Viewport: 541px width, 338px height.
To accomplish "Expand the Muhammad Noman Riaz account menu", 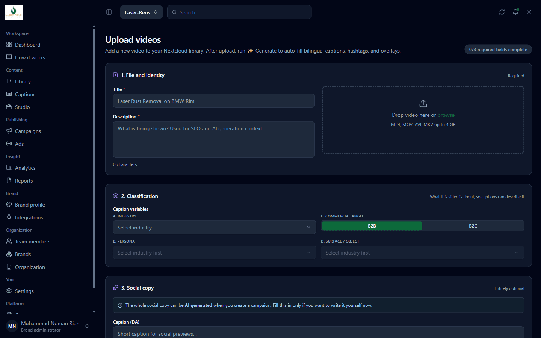I will [48, 326].
